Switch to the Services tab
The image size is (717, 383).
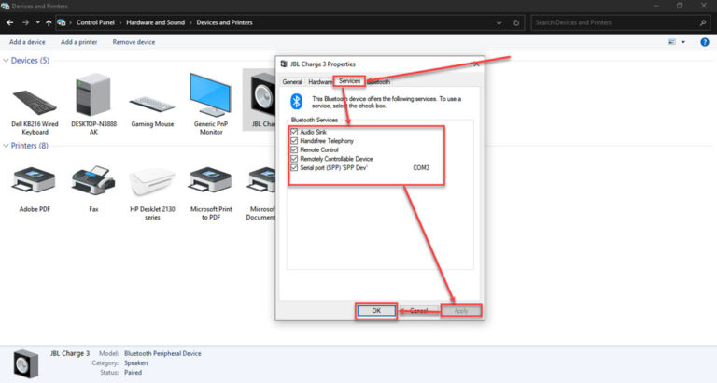pyautogui.click(x=349, y=81)
